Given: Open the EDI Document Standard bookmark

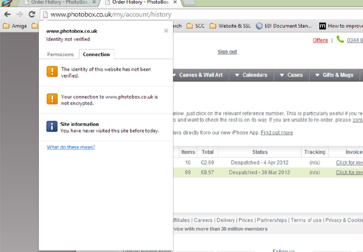Looking at the screenshot, I should pos(284,26).
